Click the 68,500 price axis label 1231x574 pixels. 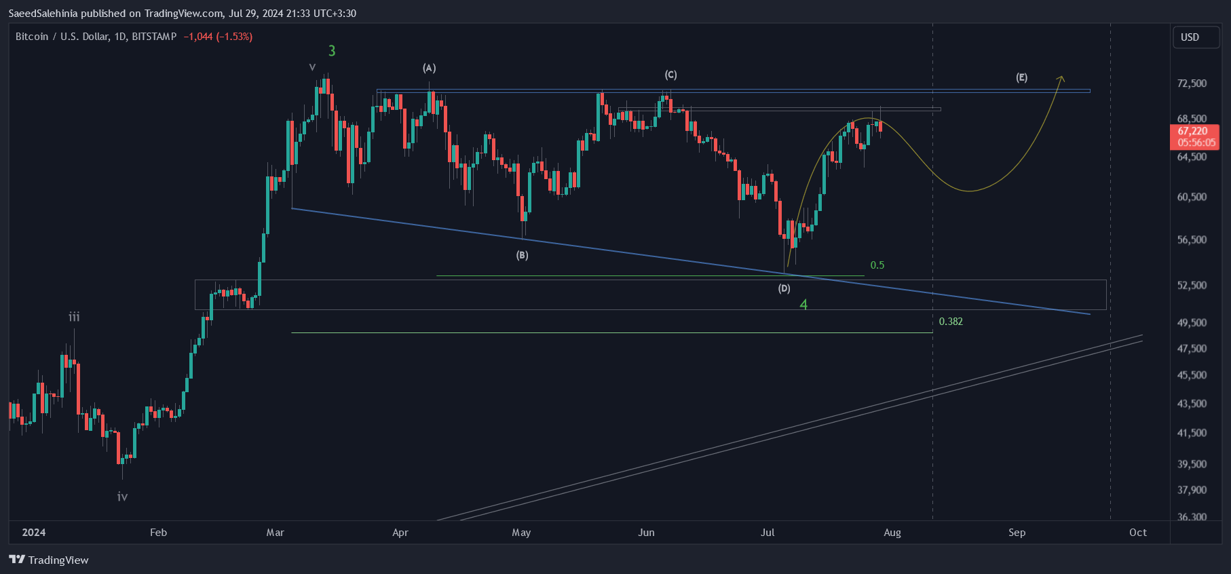point(1192,119)
